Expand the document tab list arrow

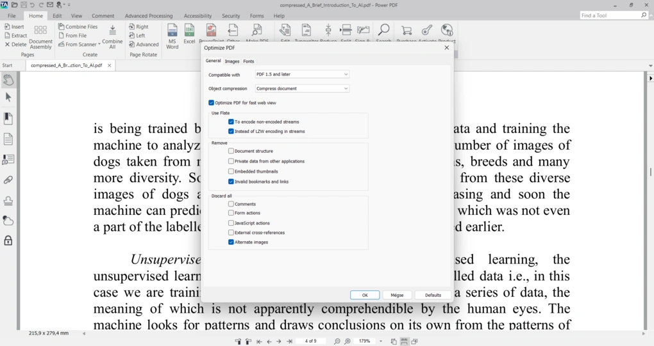pos(650,66)
